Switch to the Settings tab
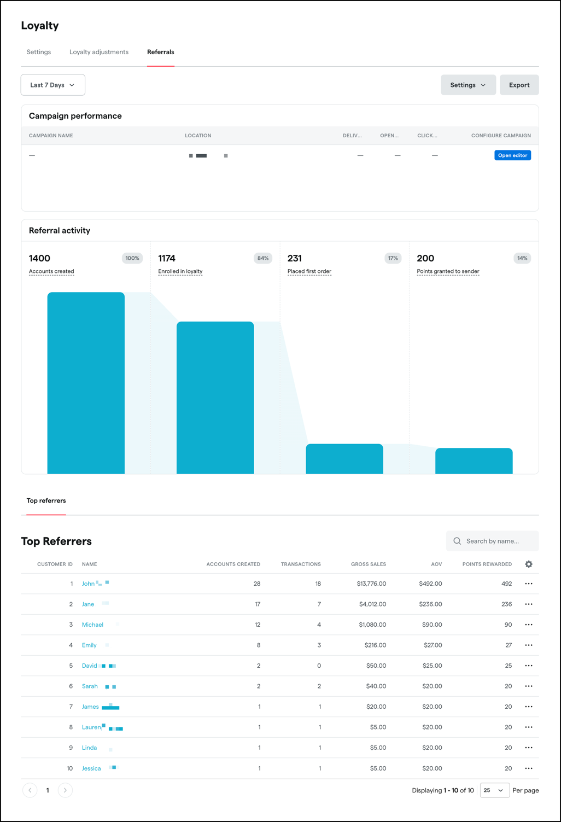Viewport: 561px width, 822px height. tap(39, 52)
